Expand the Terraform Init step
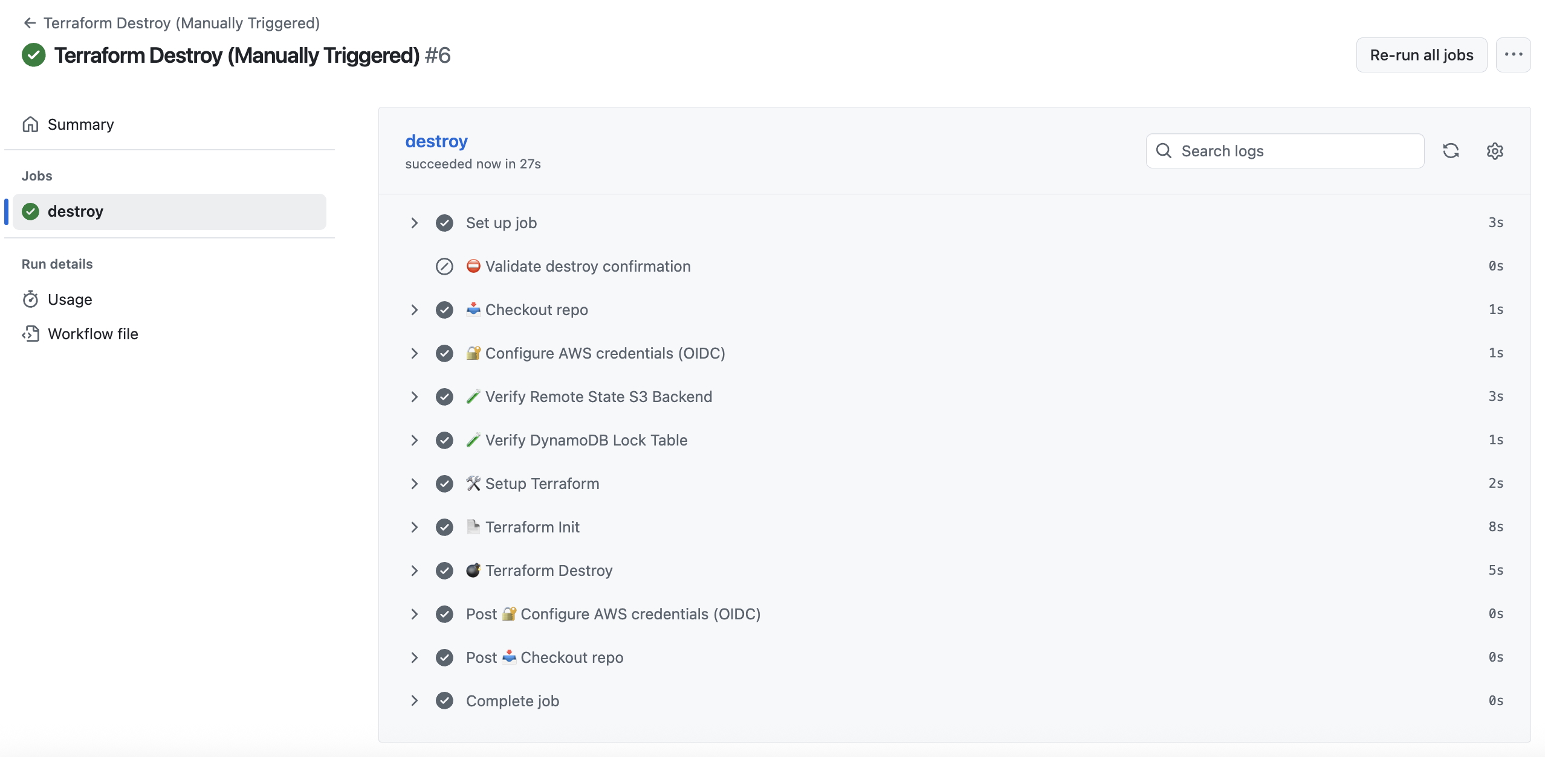 click(x=414, y=527)
